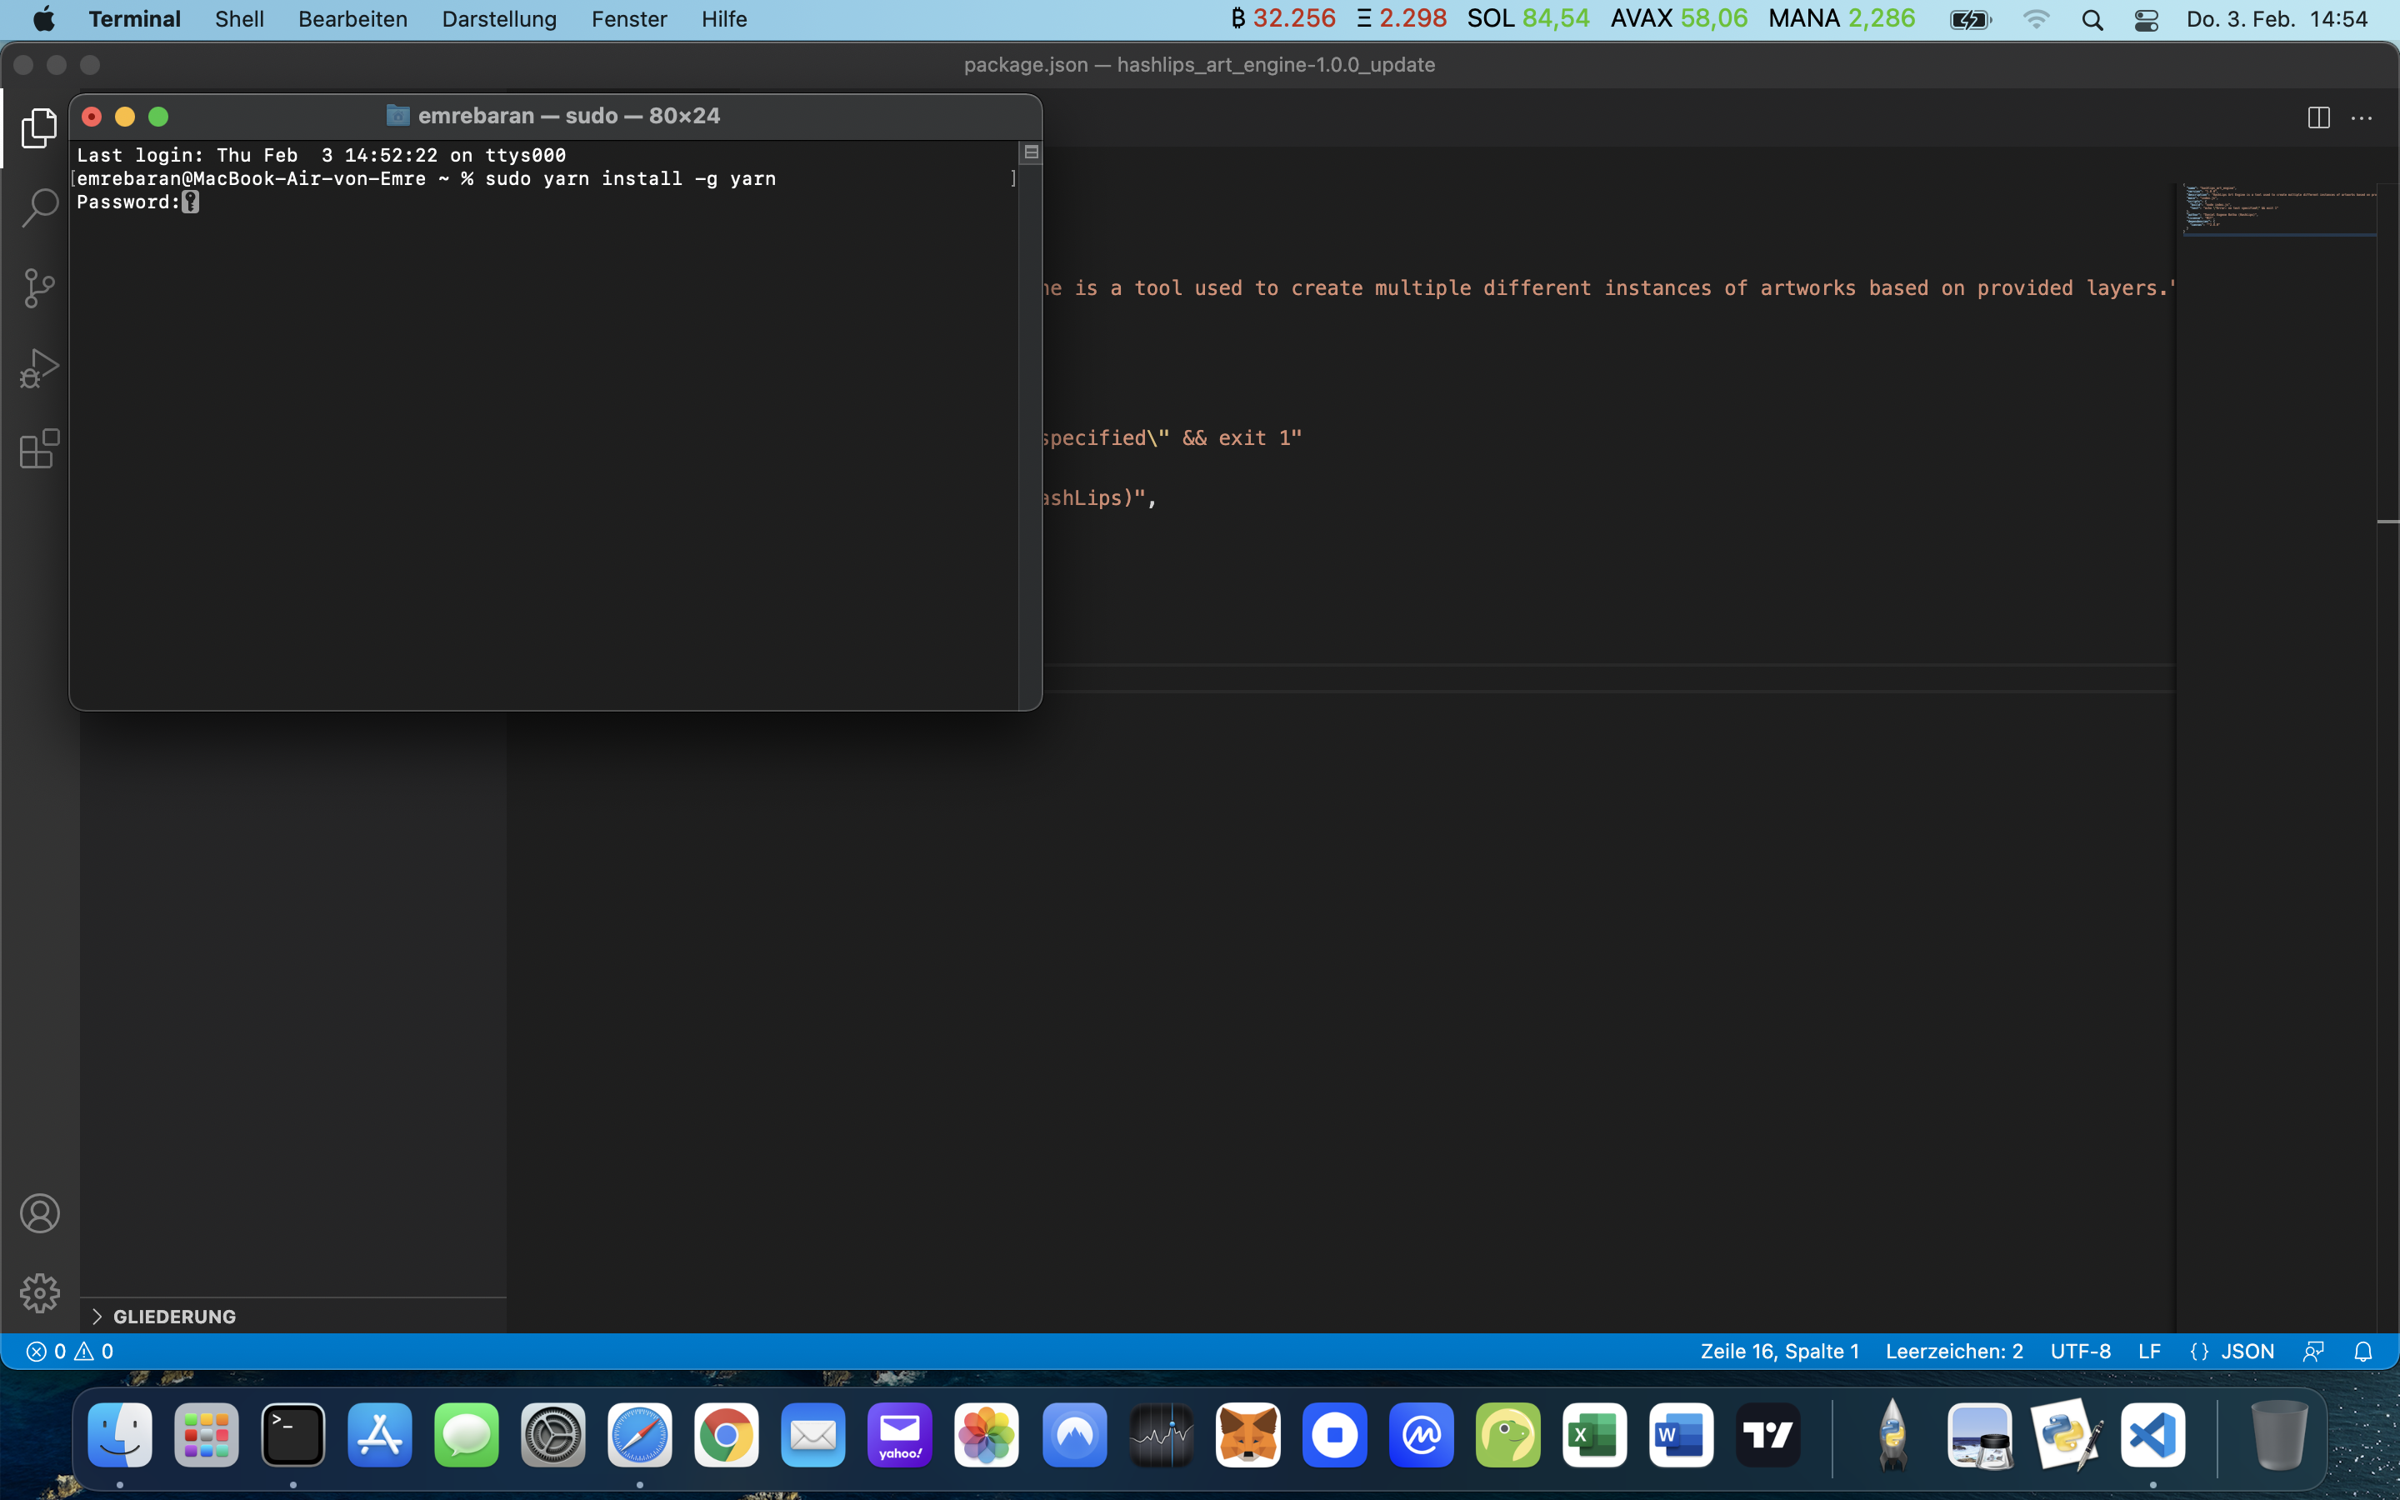Open Google Chrome from the Dock
The width and height of the screenshot is (2400, 1500).
click(727, 1434)
